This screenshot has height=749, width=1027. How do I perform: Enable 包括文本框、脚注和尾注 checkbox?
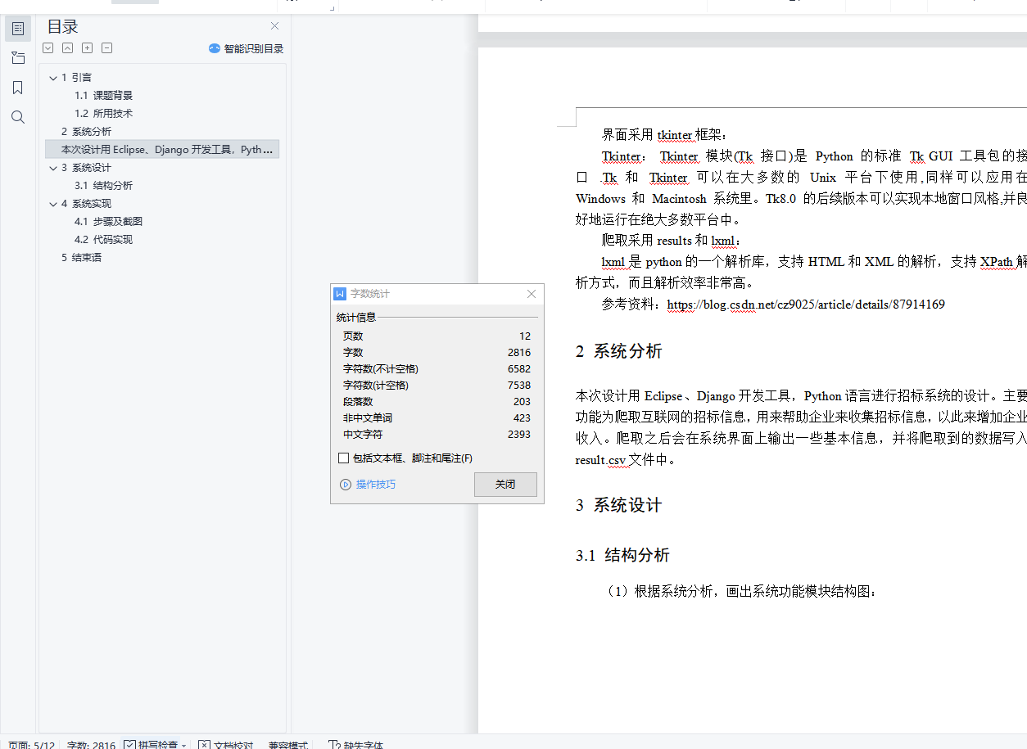[x=343, y=458]
